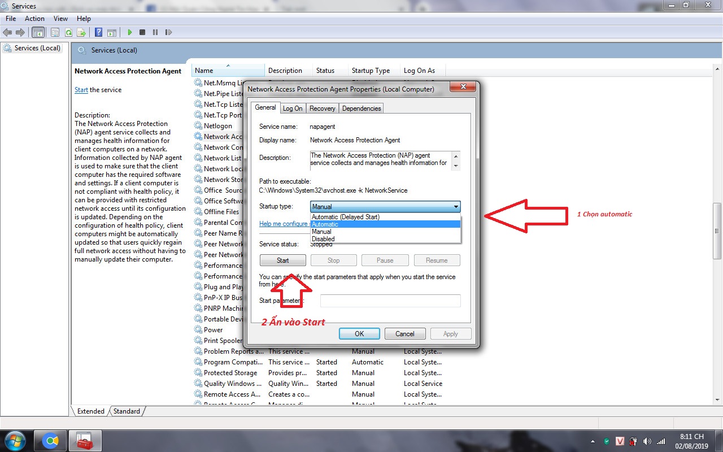723x452 pixels.
Task: Toggle the Show/Hide Console Tree toolbar icon
Action: tap(38, 32)
